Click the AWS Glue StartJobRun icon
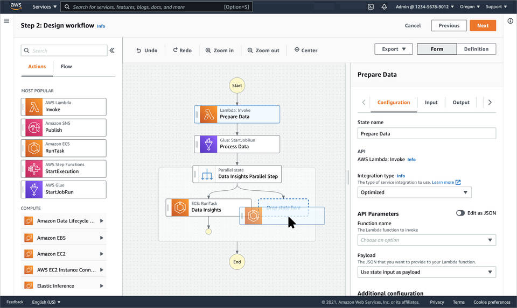 [x=34, y=189]
